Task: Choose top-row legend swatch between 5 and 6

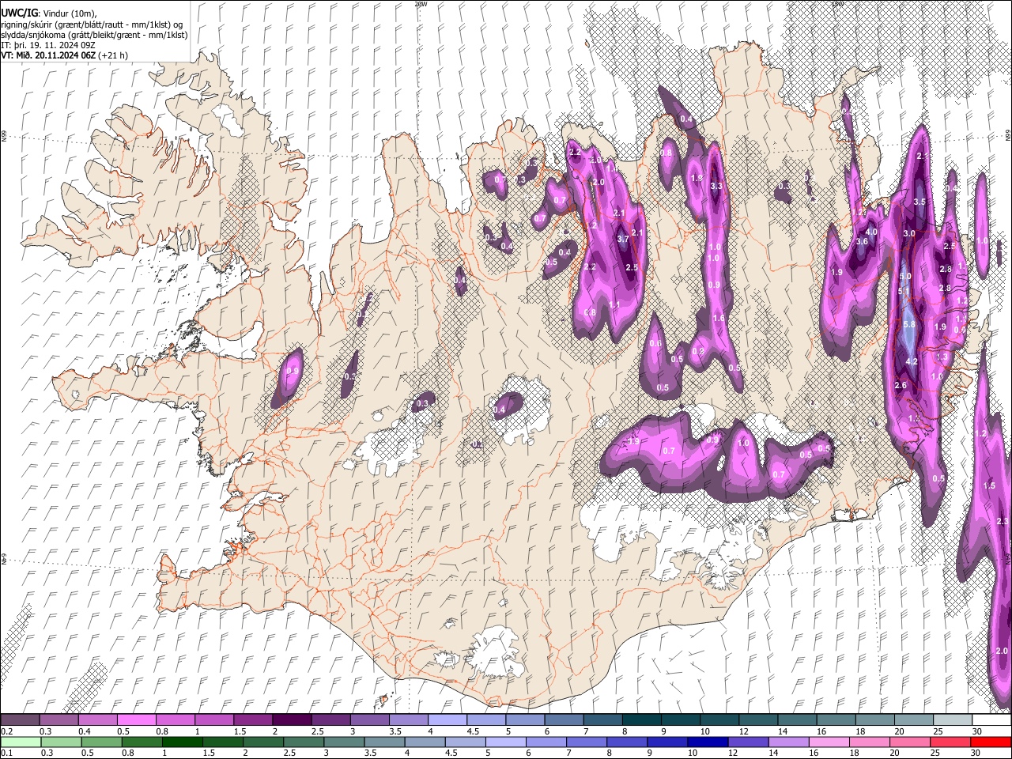Action: pyautogui.click(x=525, y=720)
